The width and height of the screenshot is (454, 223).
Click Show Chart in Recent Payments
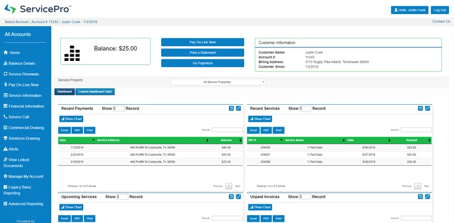[x=71, y=119]
